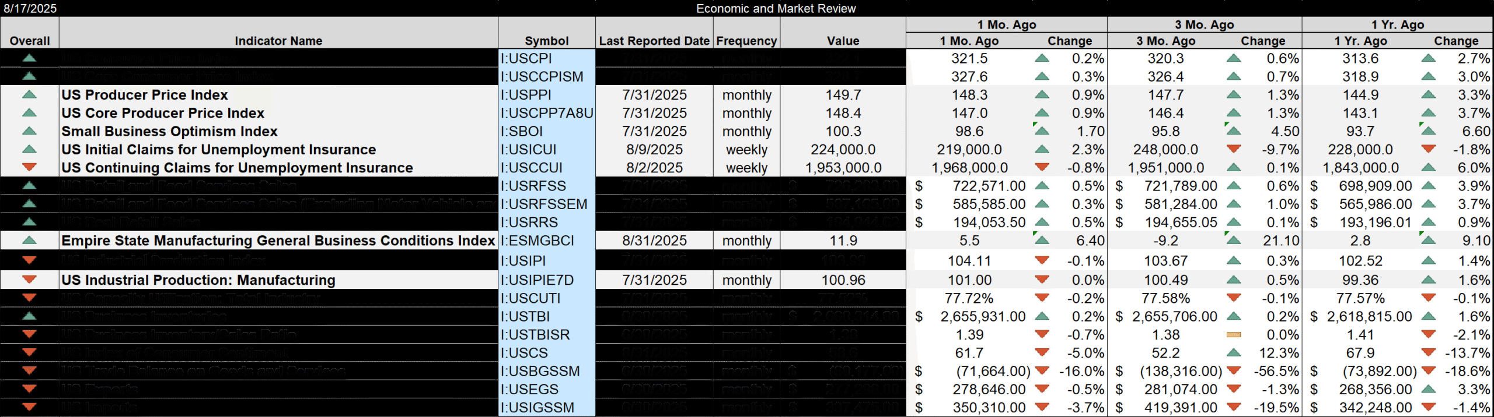
Task: Select the Symbol column header
Action: (546, 41)
